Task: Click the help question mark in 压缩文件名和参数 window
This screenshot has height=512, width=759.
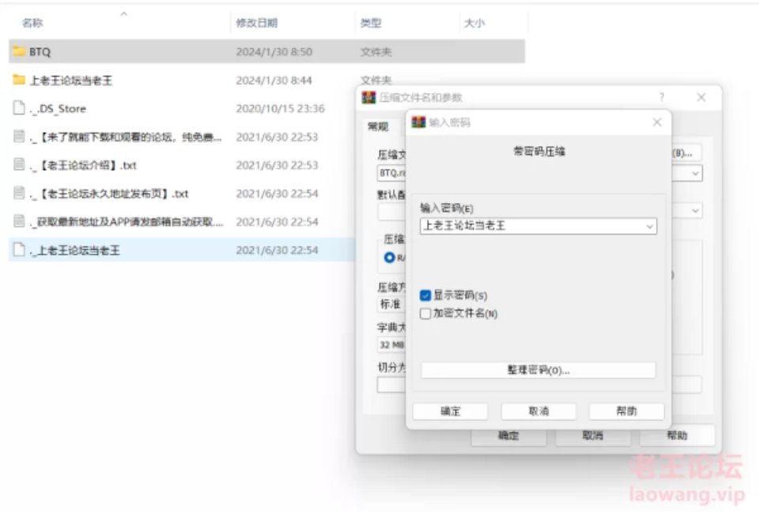Action: coord(662,97)
